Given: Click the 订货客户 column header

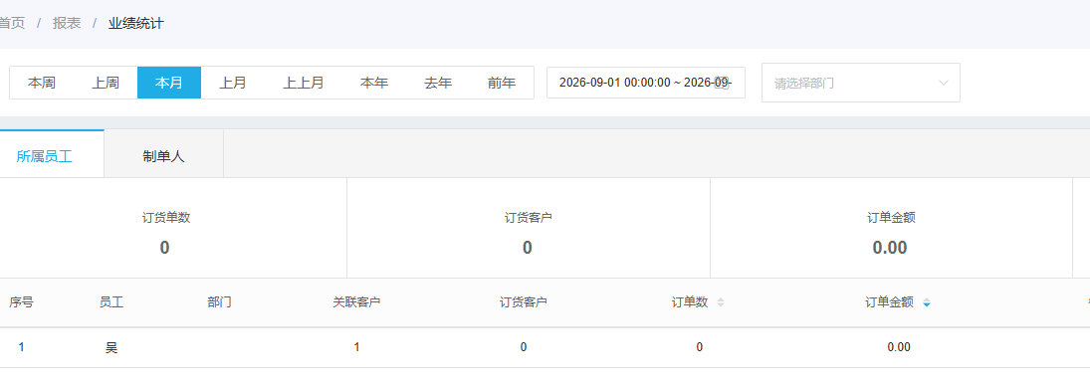Looking at the screenshot, I should [x=524, y=302].
